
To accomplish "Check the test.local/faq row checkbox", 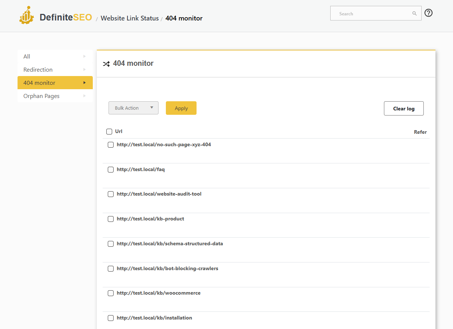I will tap(111, 170).
